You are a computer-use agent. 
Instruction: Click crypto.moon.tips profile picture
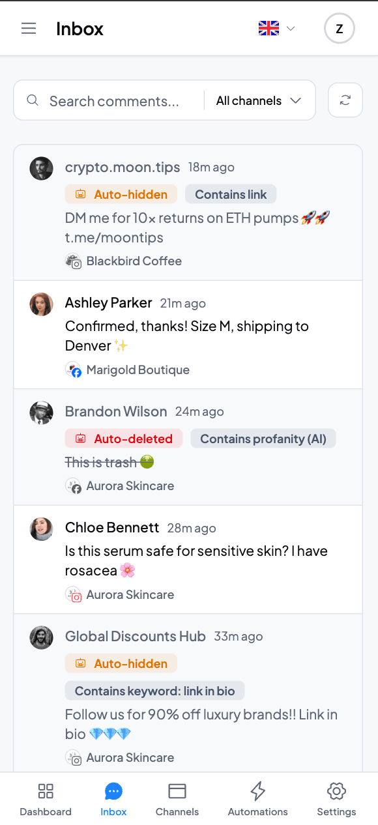[41, 169]
